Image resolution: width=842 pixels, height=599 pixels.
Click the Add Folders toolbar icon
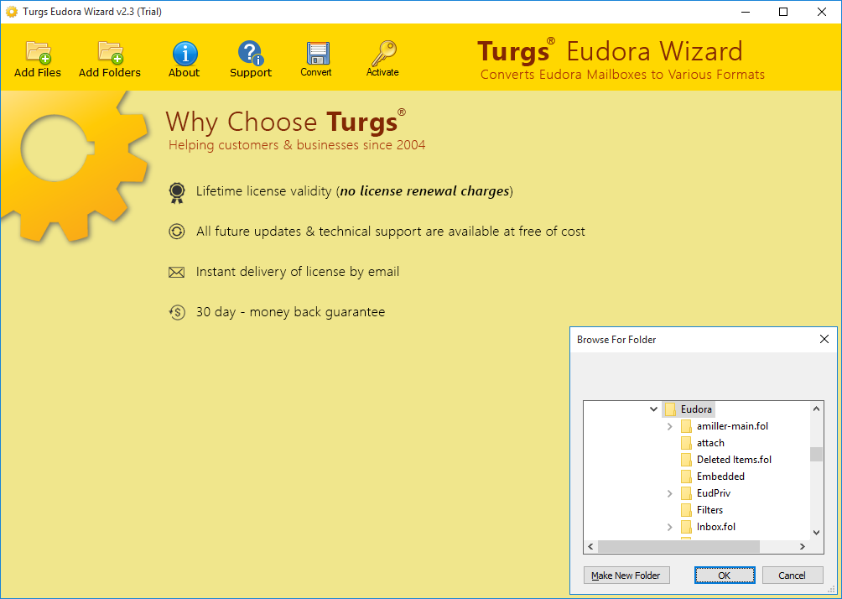pyautogui.click(x=110, y=52)
